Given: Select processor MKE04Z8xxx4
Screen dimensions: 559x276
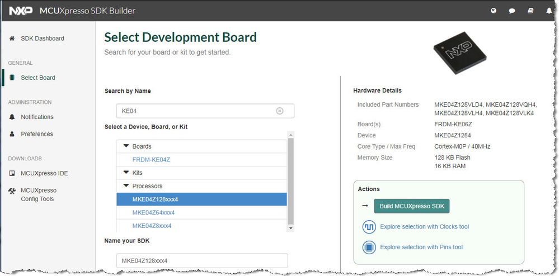Looking at the screenshot, I should tap(152, 226).
